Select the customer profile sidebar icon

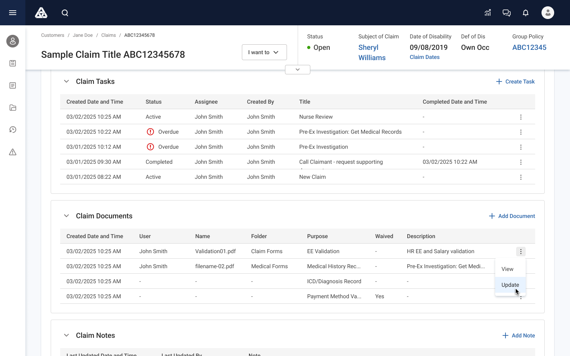13,41
